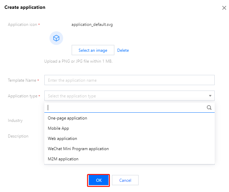Click the Industry field label
The image size is (229, 192).
coord(15,121)
